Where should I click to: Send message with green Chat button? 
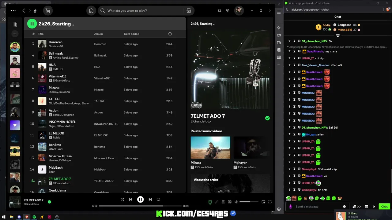(384, 207)
